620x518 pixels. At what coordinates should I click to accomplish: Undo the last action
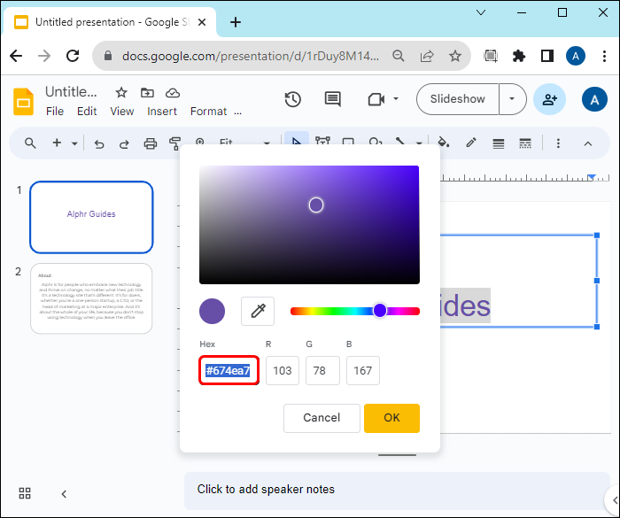[99, 144]
